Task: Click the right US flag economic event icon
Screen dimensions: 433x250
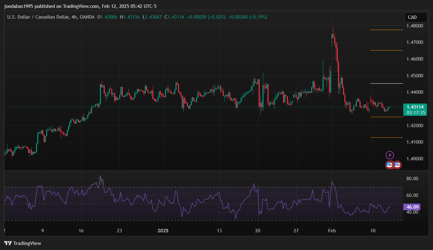Action: click(397, 165)
